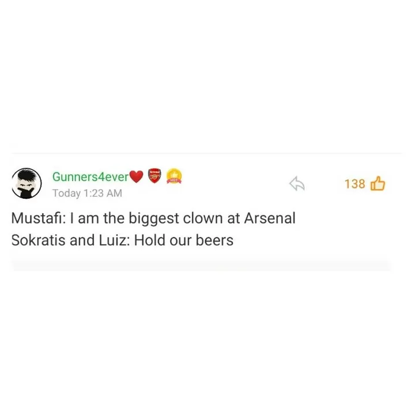The height and width of the screenshot is (415, 415).
Task: Tap the Gunners4ever username
Action: point(90,177)
